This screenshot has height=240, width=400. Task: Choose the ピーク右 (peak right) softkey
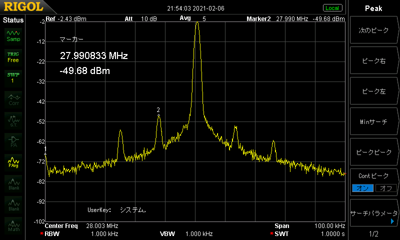coord(373,60)
